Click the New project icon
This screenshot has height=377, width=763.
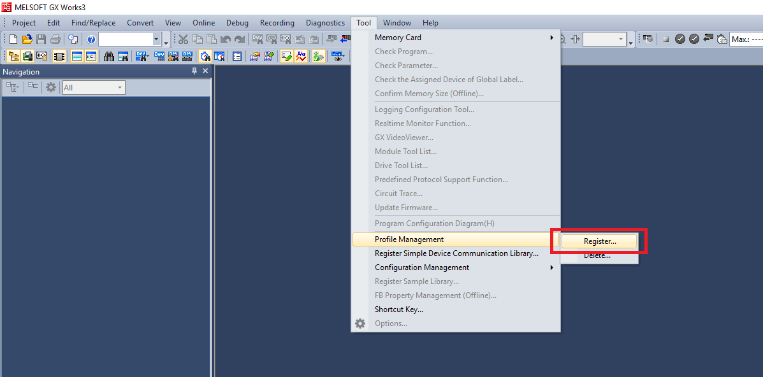[13, 39]
